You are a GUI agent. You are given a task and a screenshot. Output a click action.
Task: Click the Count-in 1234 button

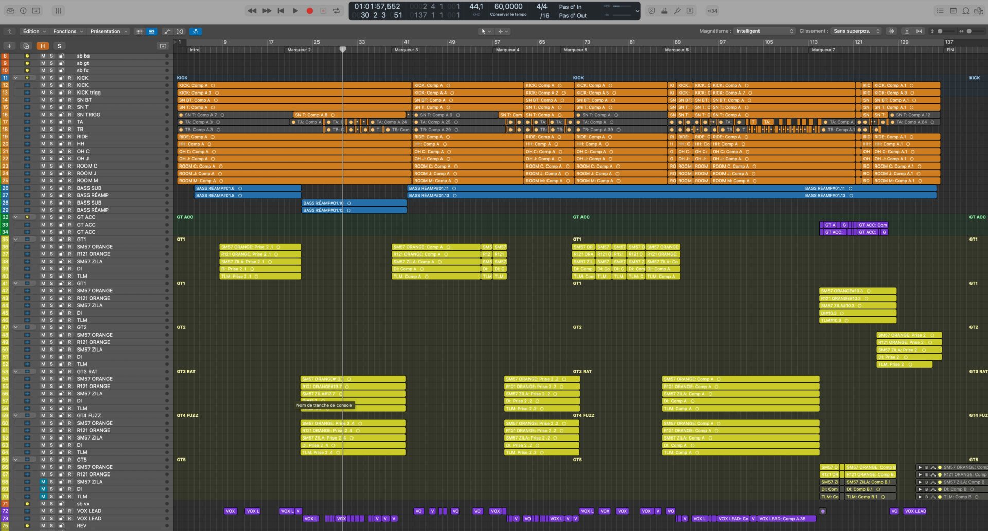click(x=712, y=11)
